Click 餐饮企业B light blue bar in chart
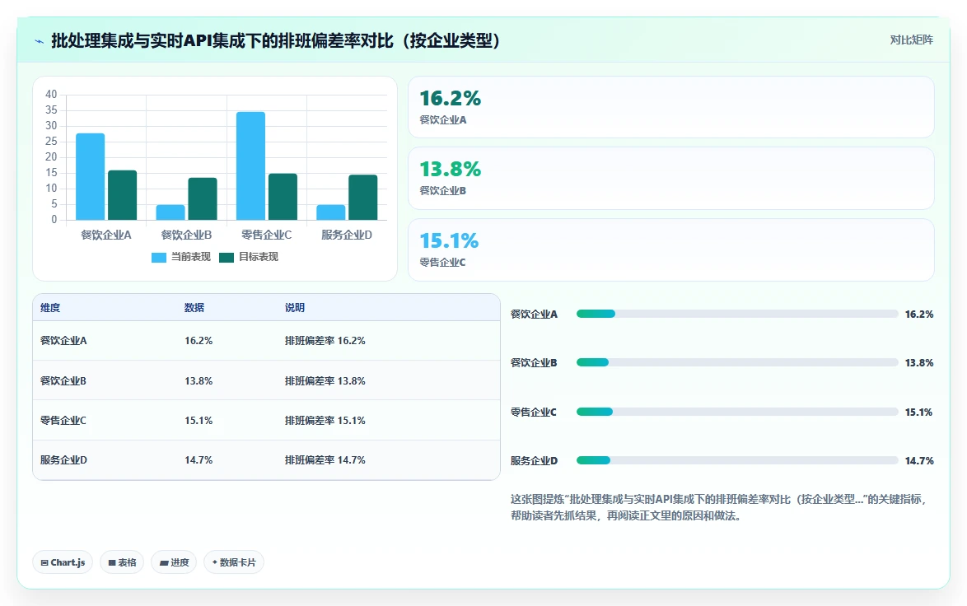 click(171, 212)
